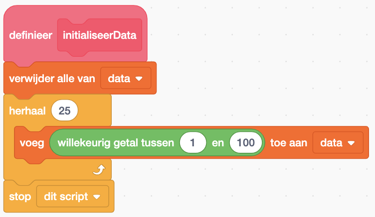The image size is (375, 217).
Task: Click the minimum value field containing 1
Action: 193,143
